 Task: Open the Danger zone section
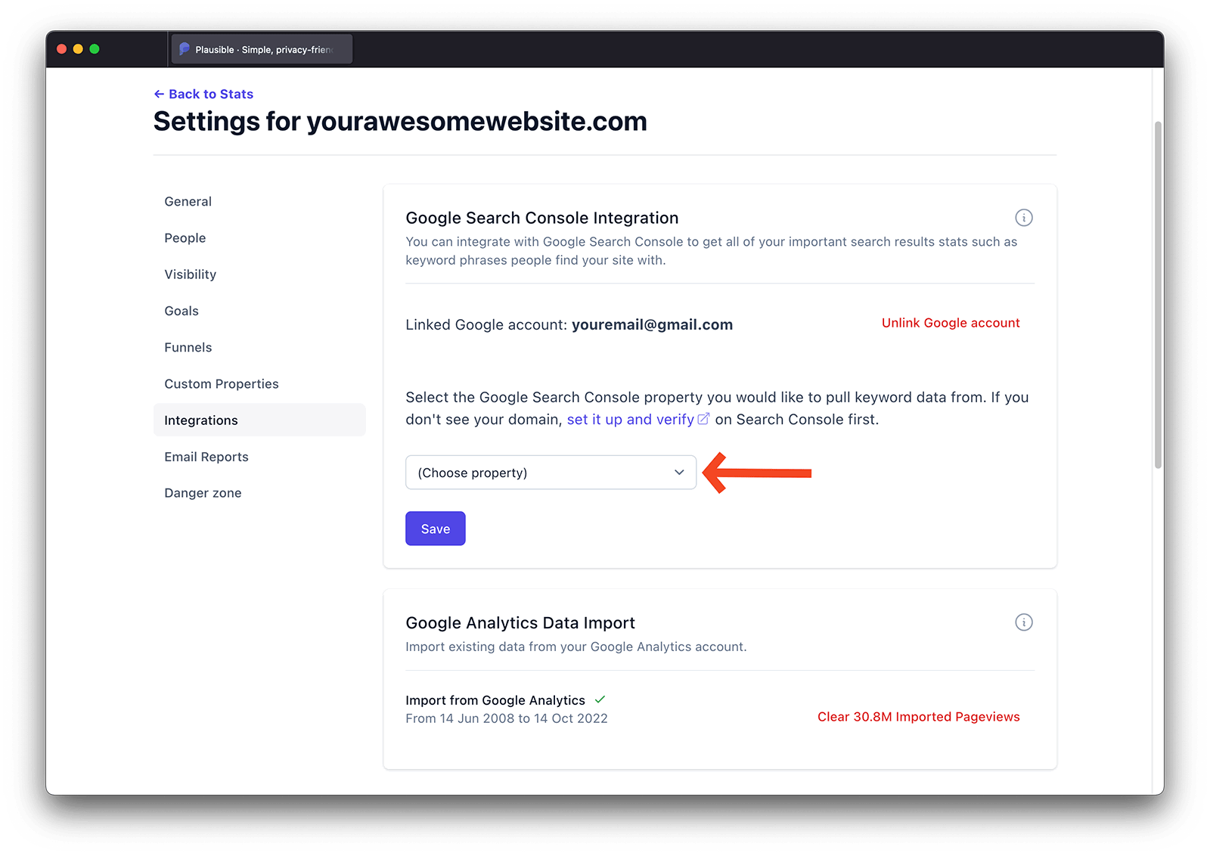(203, 492)
